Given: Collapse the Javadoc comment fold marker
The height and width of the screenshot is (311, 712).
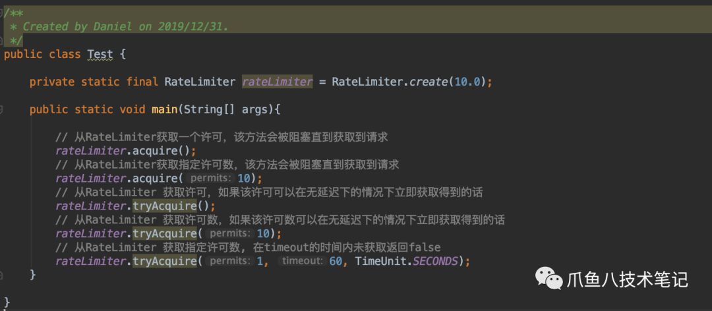Looking at the screenshot, I should click(3, 13).
